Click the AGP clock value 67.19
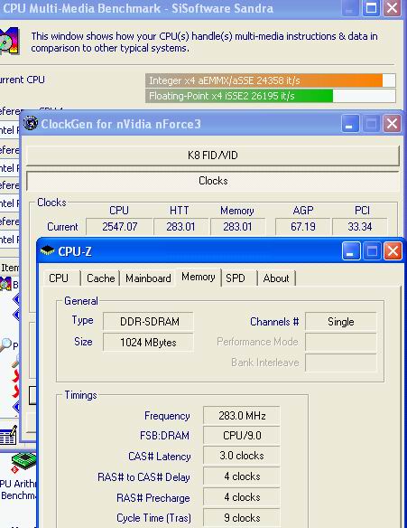The height and width of the screenshot is (528, 407). (x=303, y=227)
